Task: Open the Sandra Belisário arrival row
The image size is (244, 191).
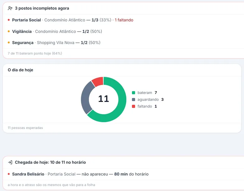Action: click(x=123, y=174)
